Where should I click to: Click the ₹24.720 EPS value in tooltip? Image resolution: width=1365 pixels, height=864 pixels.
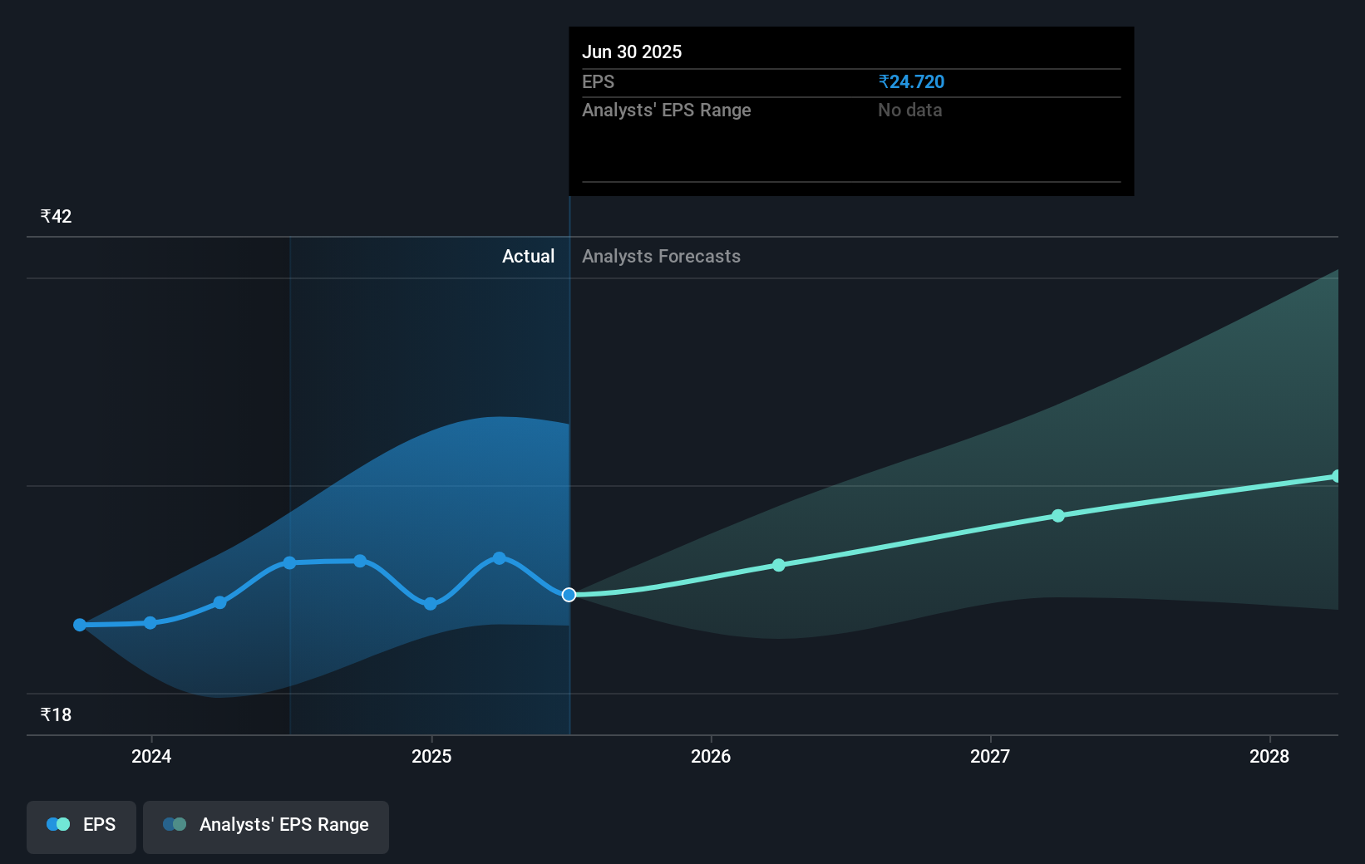point(911,81)
